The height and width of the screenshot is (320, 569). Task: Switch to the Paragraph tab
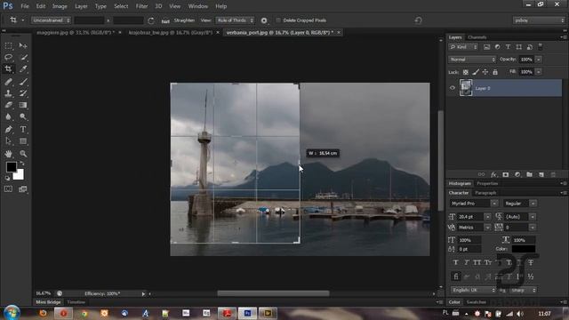tap(485, 193)
